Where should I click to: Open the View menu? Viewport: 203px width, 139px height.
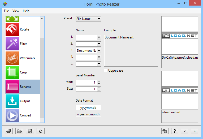click(16, 11)
